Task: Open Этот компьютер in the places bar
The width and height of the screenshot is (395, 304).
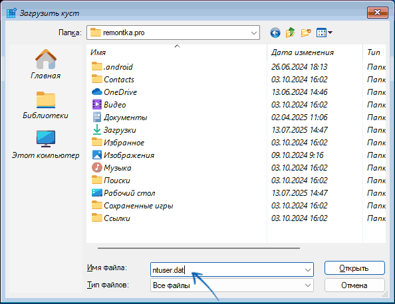Action: click(x=46, y=145)
